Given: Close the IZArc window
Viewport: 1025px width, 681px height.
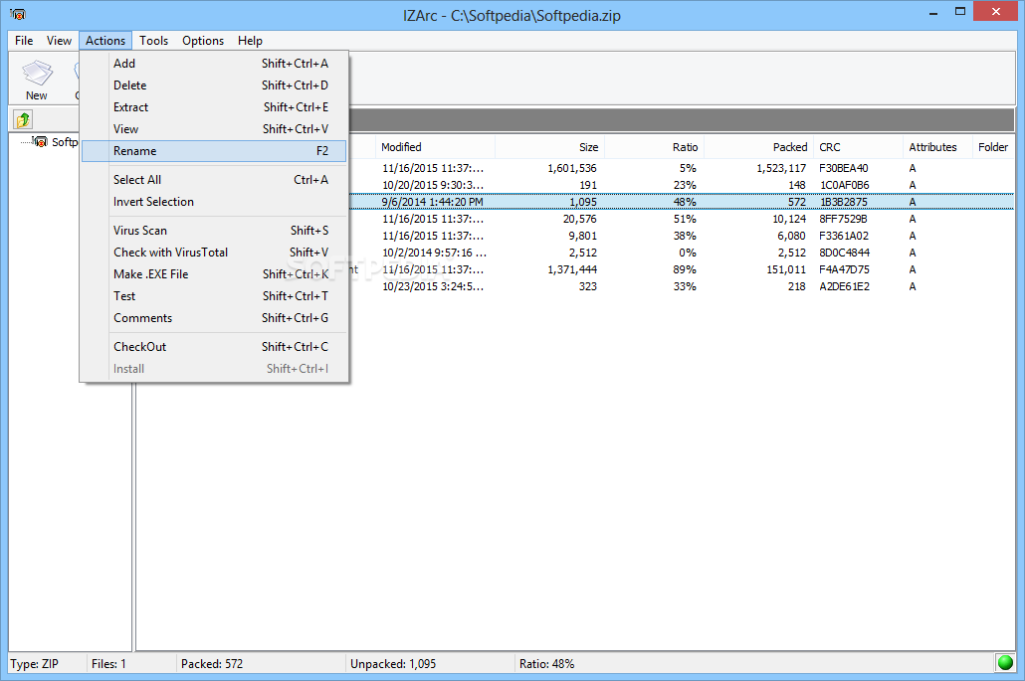Looking at the screenshot, I should pos(995,11).
